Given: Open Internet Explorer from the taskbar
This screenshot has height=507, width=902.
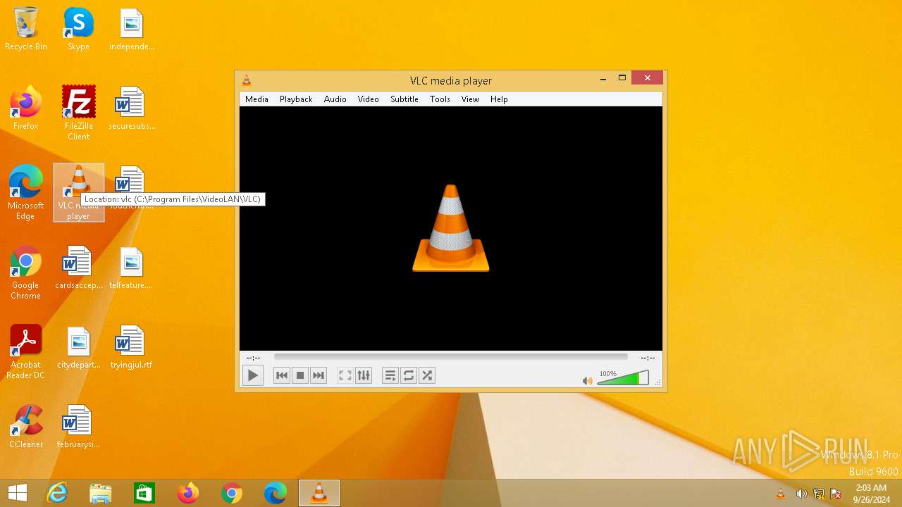Looking at the screenshot, I should click(x=57, y=493).
